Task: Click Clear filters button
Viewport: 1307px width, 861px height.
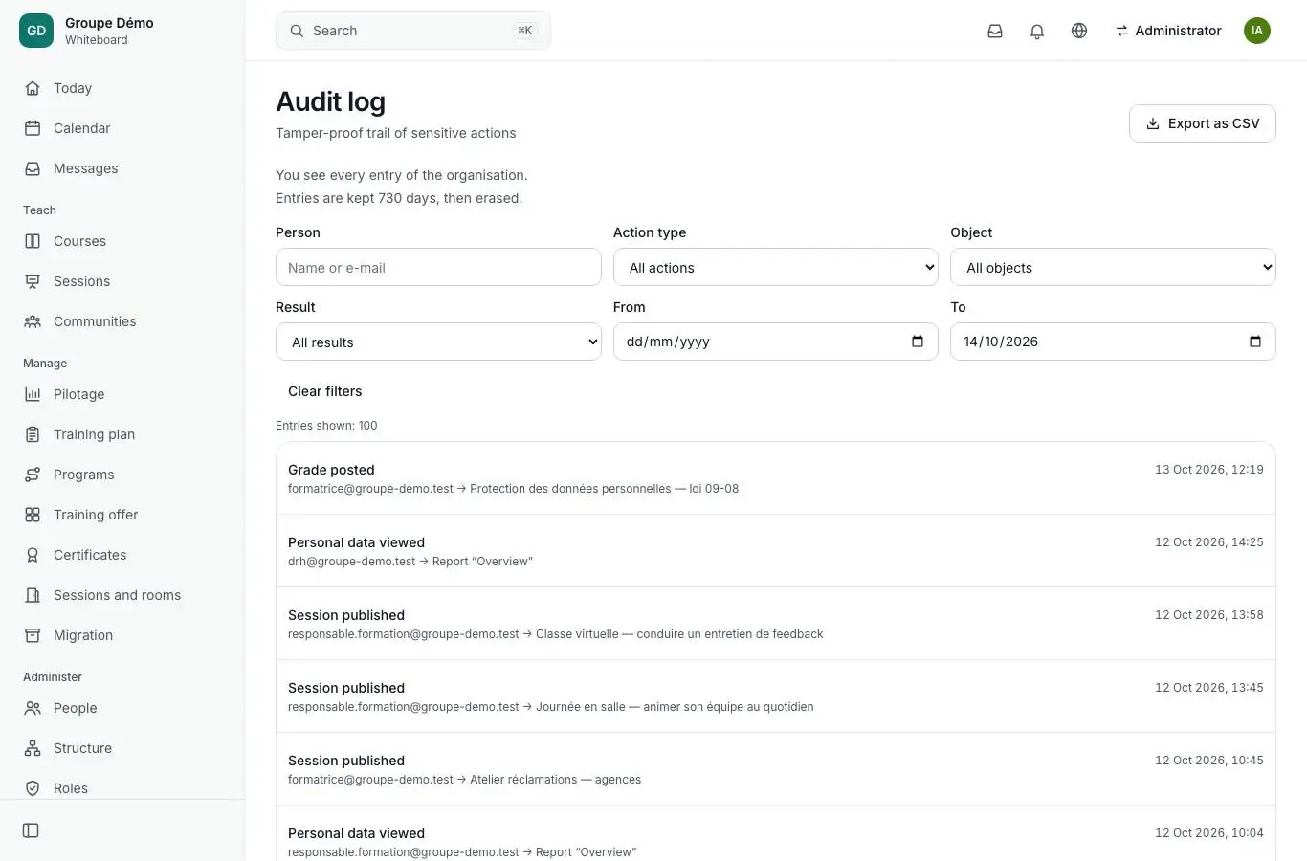Action: 325,391
